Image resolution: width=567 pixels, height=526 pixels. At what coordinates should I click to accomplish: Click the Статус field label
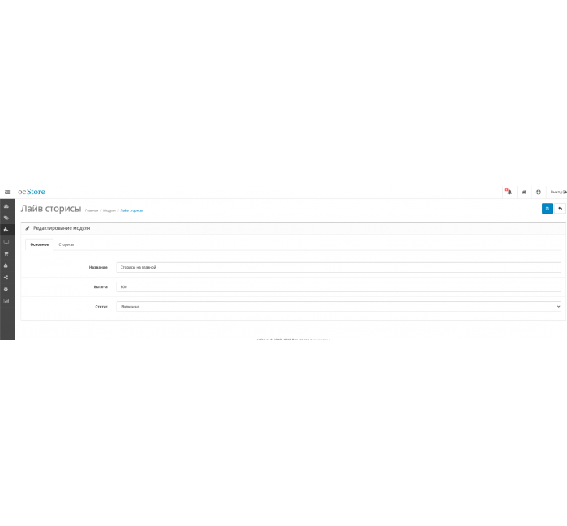101,307
